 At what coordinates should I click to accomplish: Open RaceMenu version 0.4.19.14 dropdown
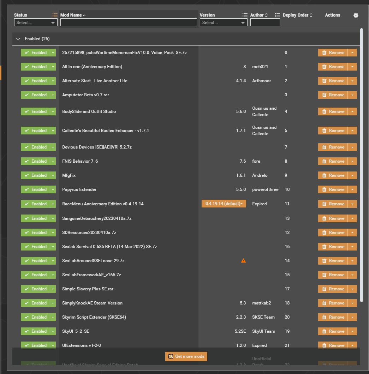point(224,204)
